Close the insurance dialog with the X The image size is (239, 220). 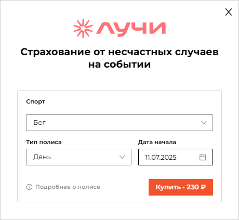[229, 12]
